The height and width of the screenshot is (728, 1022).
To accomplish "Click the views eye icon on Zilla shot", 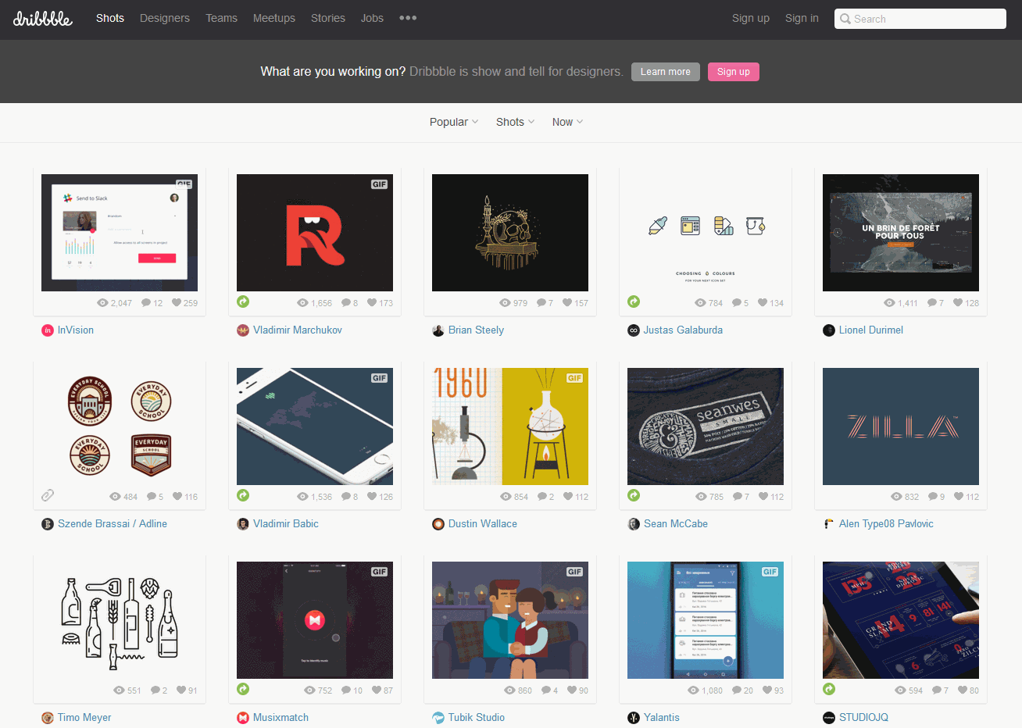I will click(897, 497).
